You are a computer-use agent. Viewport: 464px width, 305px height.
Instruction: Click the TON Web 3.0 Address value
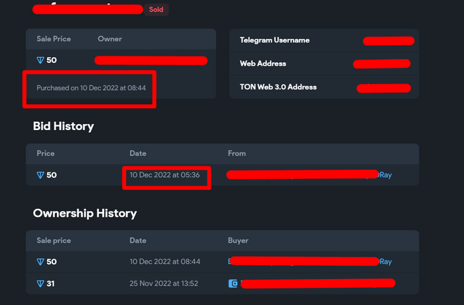click(x=384, y=88)
